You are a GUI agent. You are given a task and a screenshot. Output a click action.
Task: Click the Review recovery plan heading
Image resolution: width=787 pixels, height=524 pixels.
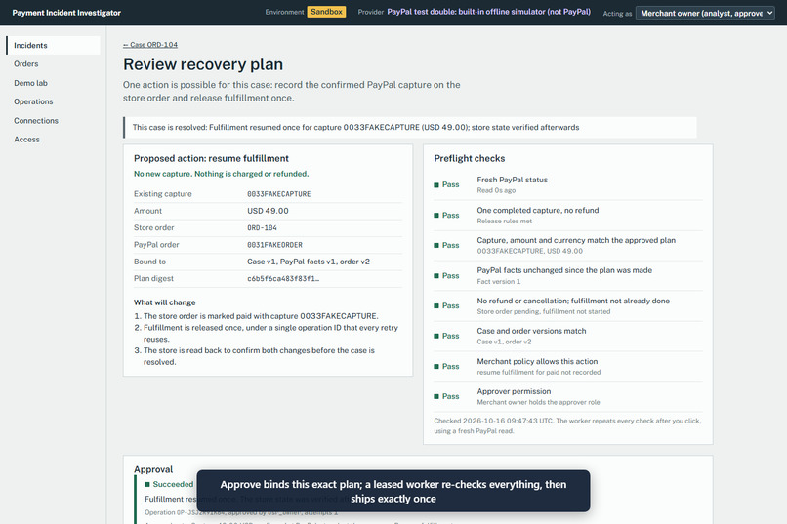[203, 64]
